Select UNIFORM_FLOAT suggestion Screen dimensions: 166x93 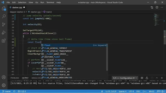(74, 57)
